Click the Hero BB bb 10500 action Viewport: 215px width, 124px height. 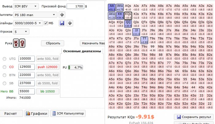pos(48,91)
